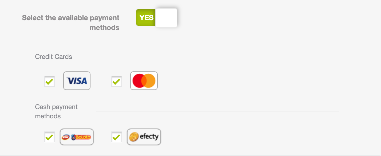
Task: Click the Visa card logo
Action: tap(77, 81)
